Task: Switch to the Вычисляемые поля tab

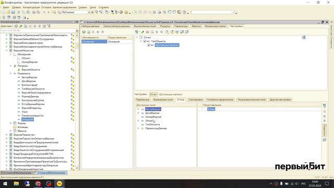Action: [145, 26]
